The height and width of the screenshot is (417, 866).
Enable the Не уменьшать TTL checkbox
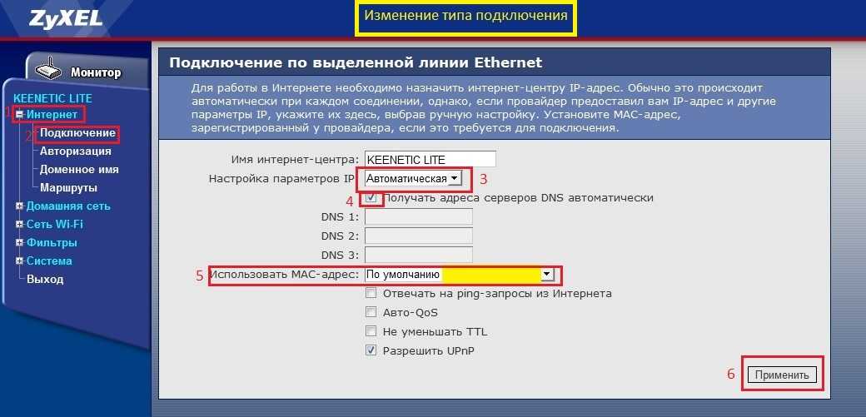click(371, 331)
